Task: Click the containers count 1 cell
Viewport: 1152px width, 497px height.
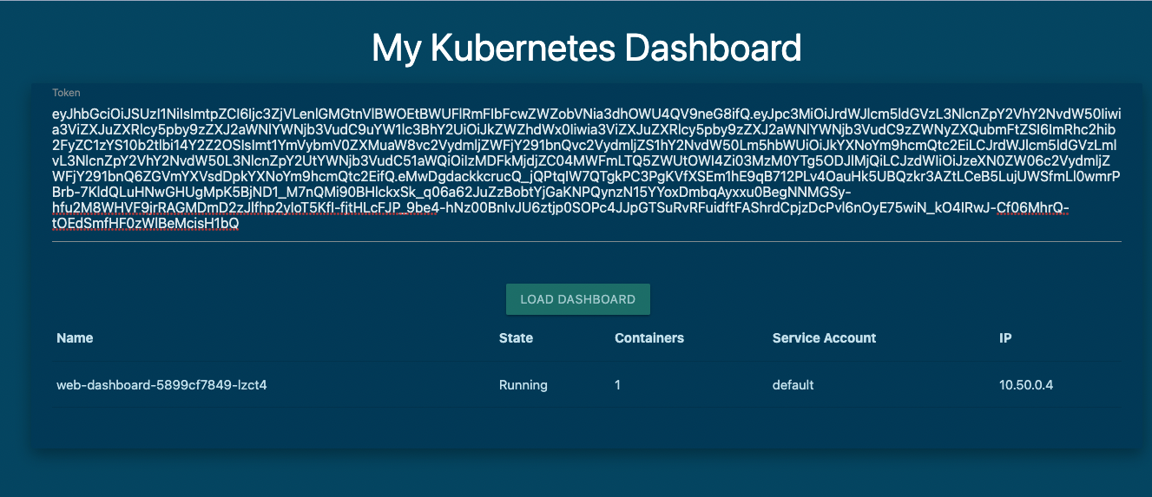Action: tap(617, 384)
